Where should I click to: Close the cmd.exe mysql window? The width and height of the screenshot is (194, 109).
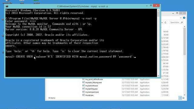pos(156,5)
